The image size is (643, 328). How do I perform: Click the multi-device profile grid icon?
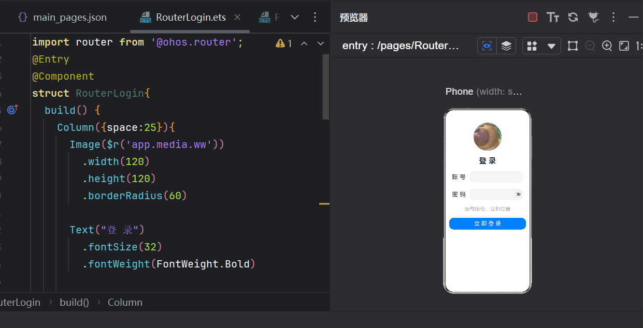coord(532,46)
